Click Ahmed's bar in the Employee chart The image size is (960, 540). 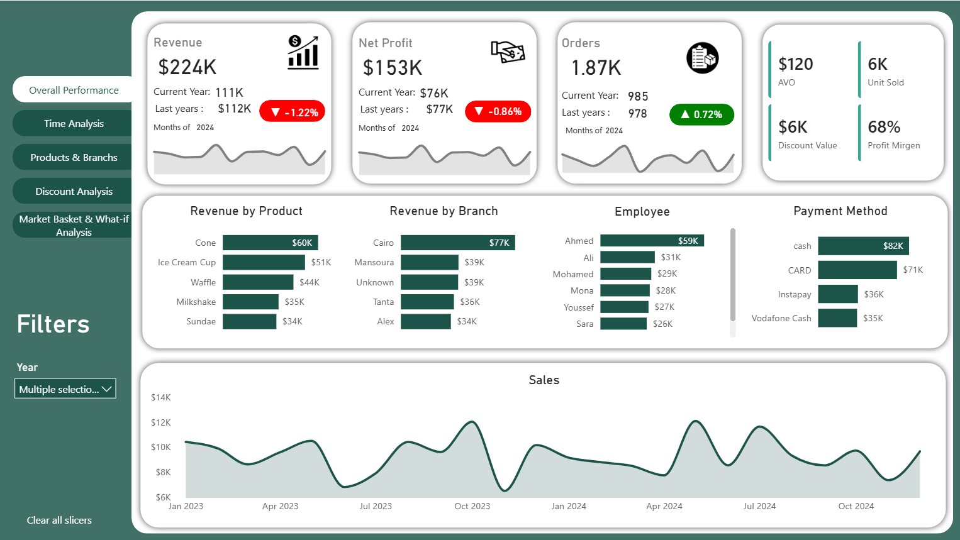click(652, 241)
